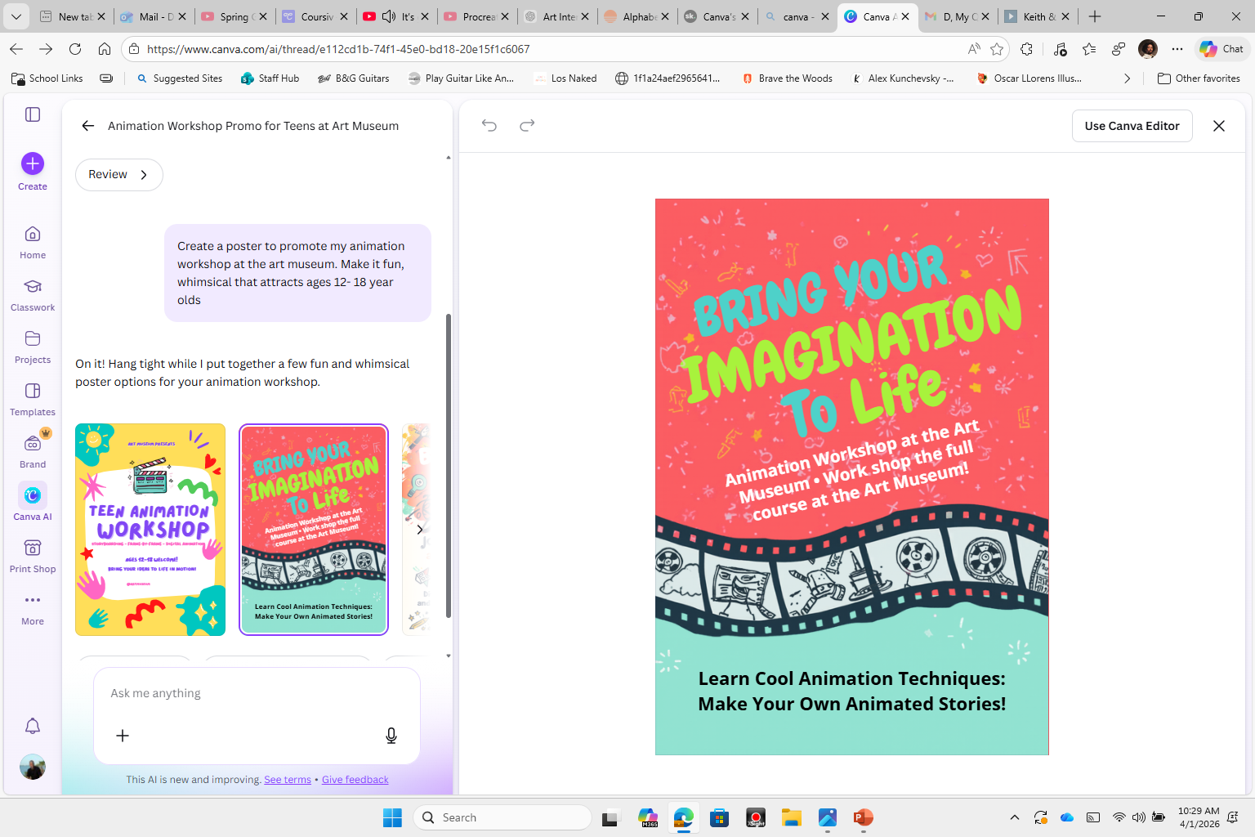The width and height of the screenshot is (1255, 837).
Task: Switch to the Procreate browser tab
Action: [476, 16]
